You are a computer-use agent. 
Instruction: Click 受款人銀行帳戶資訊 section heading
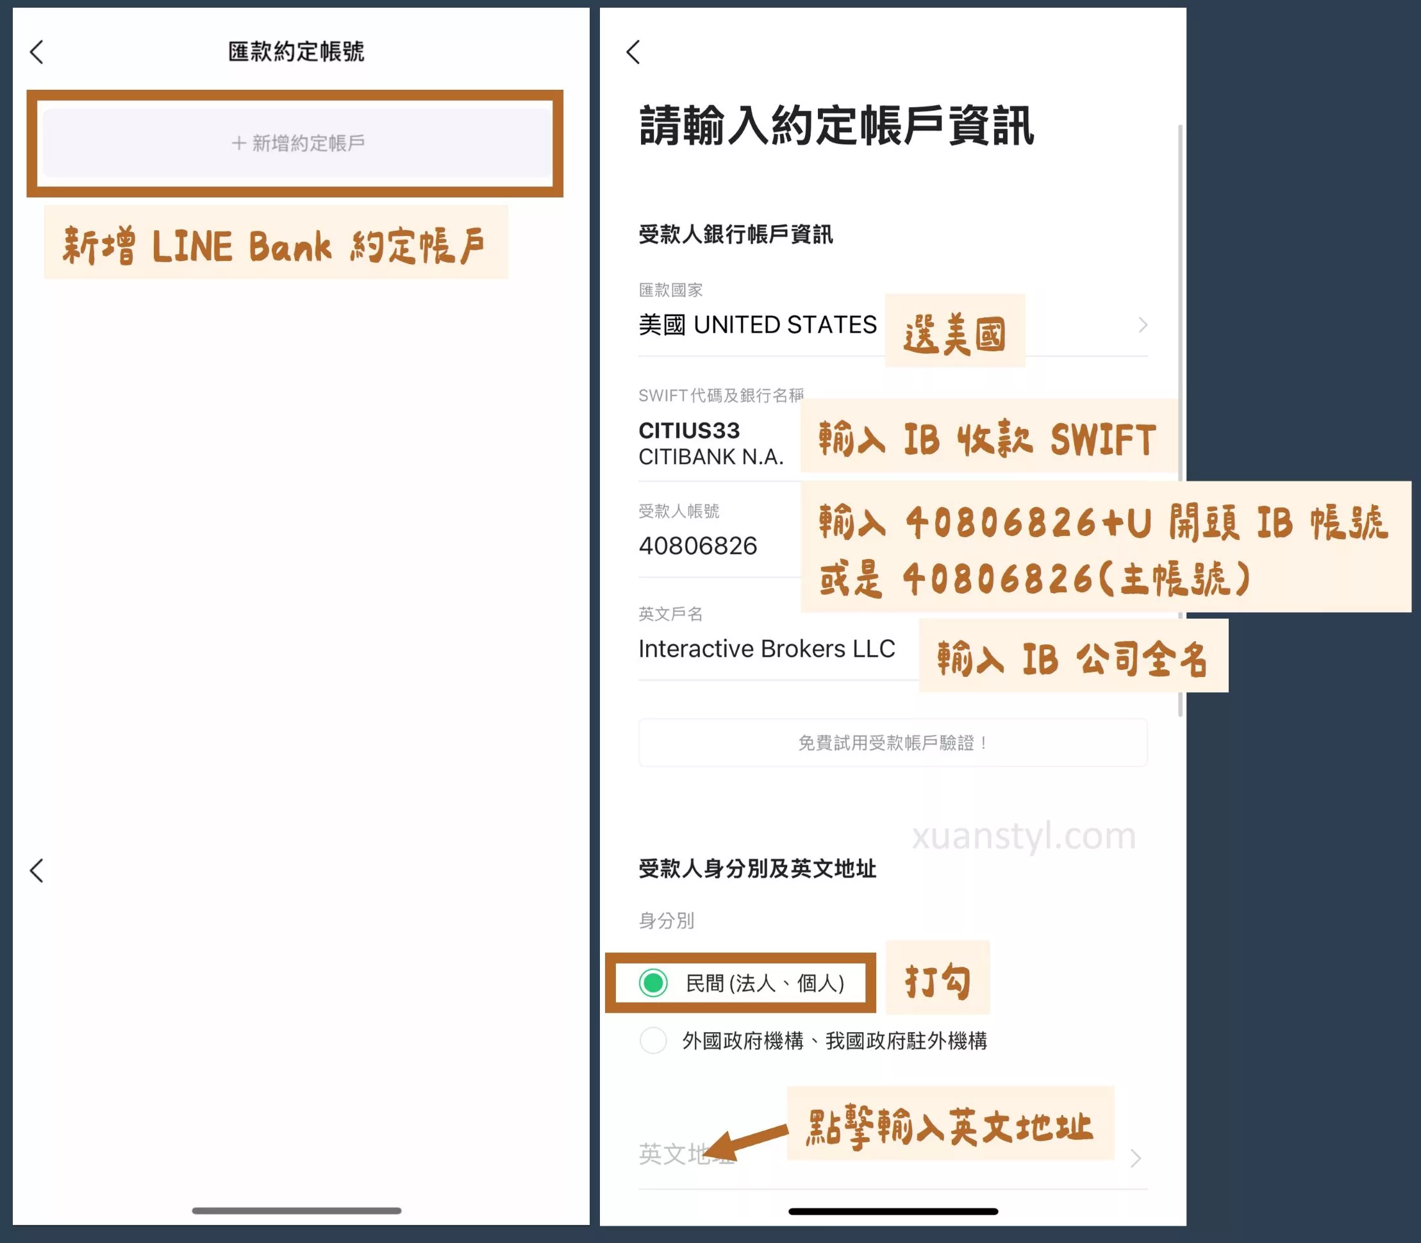(735, 235)
